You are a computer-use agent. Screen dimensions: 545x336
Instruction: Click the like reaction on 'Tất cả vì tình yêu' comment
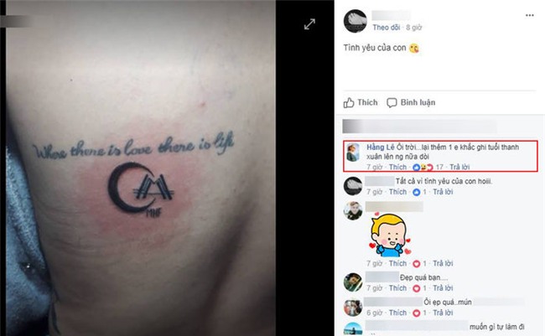click(416, 192)
